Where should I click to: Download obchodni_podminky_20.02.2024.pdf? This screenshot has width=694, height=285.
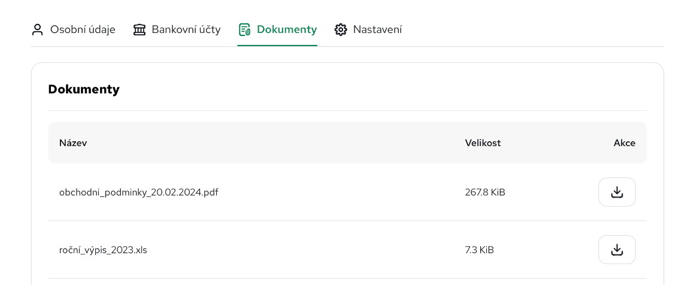[x=617, y=192]
